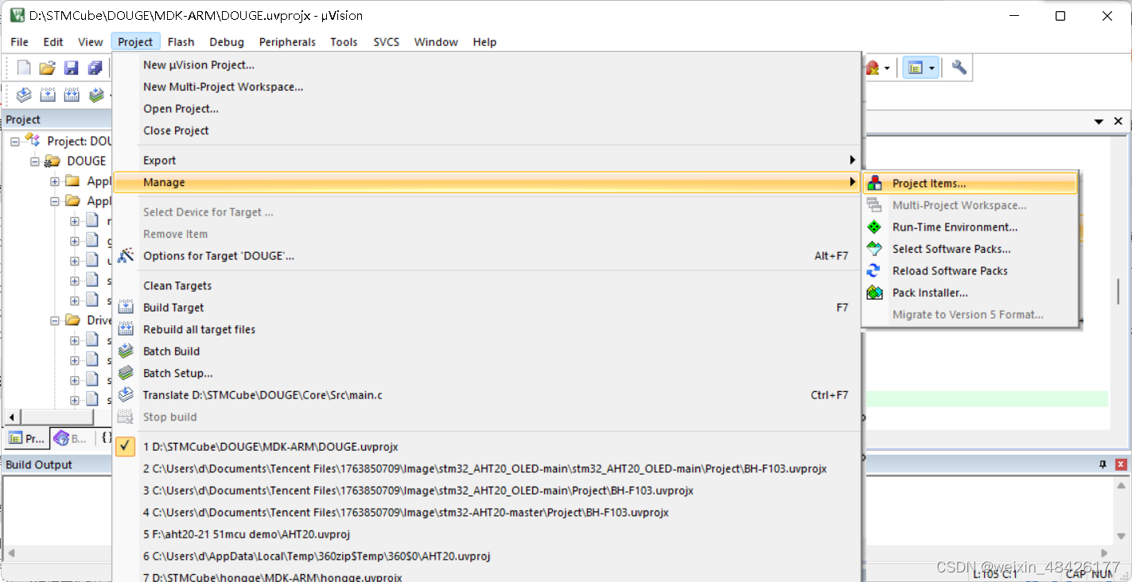Open the View menu

[x=91, y=42]
